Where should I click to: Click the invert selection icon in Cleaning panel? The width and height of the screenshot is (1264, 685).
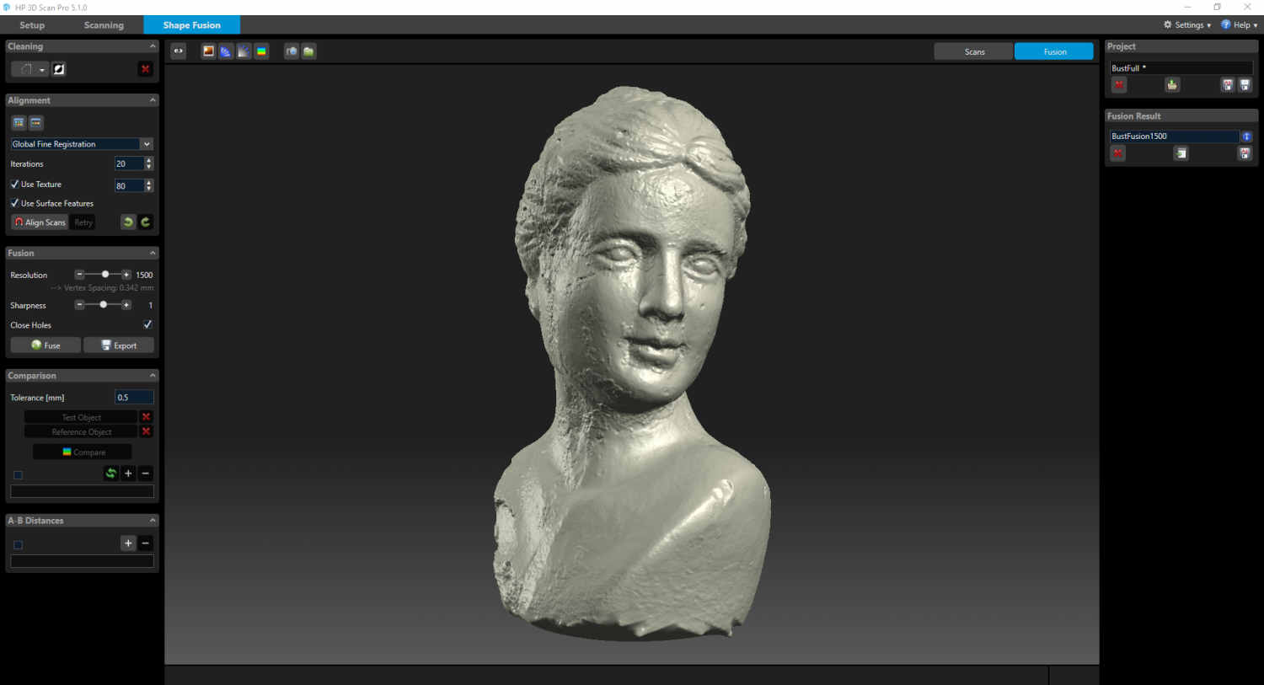pyautogui.click(x=58, y=68)
